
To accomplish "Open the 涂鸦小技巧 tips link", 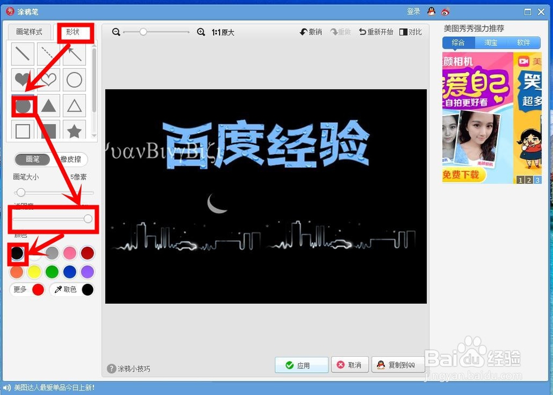I will point(129,368).
